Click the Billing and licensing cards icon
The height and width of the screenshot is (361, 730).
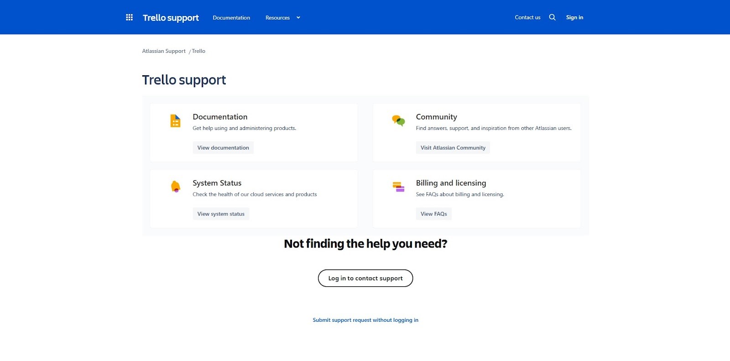tap(398, 187)
